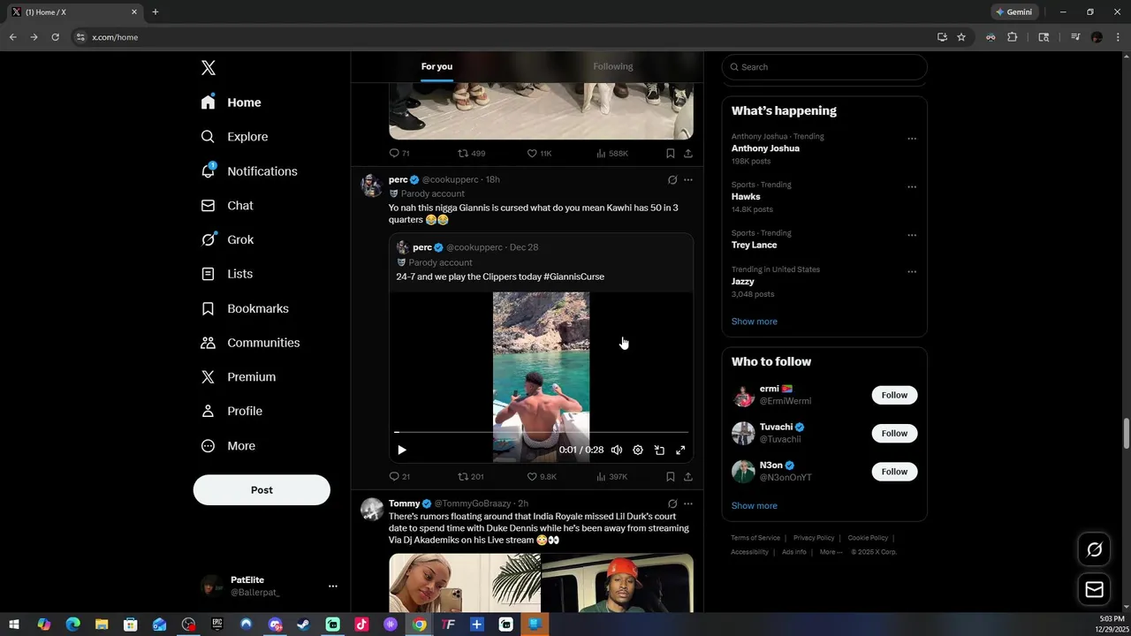
Task: Open Steam from the taskbar
Action: point(303,625)
